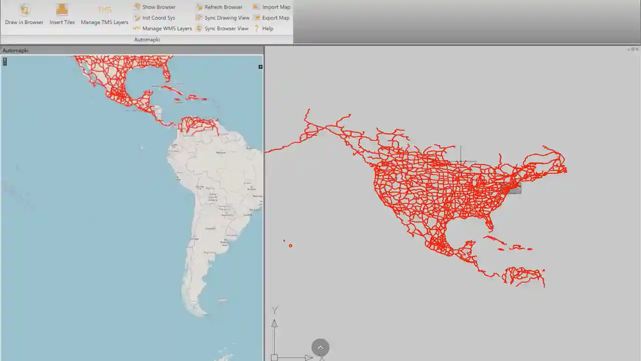Click the Sync Browser View icon
Screen dimensions: 641x361
click(x=199, y=29)
